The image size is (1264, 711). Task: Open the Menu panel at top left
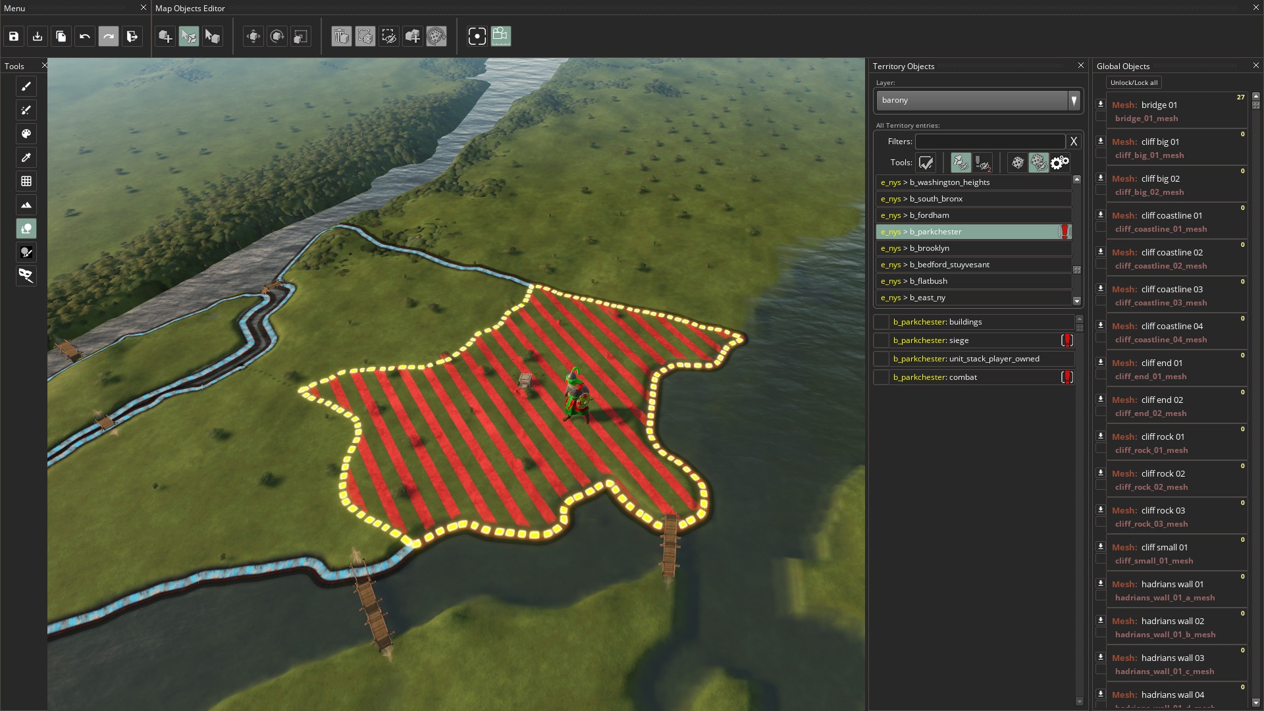(14, 8)
